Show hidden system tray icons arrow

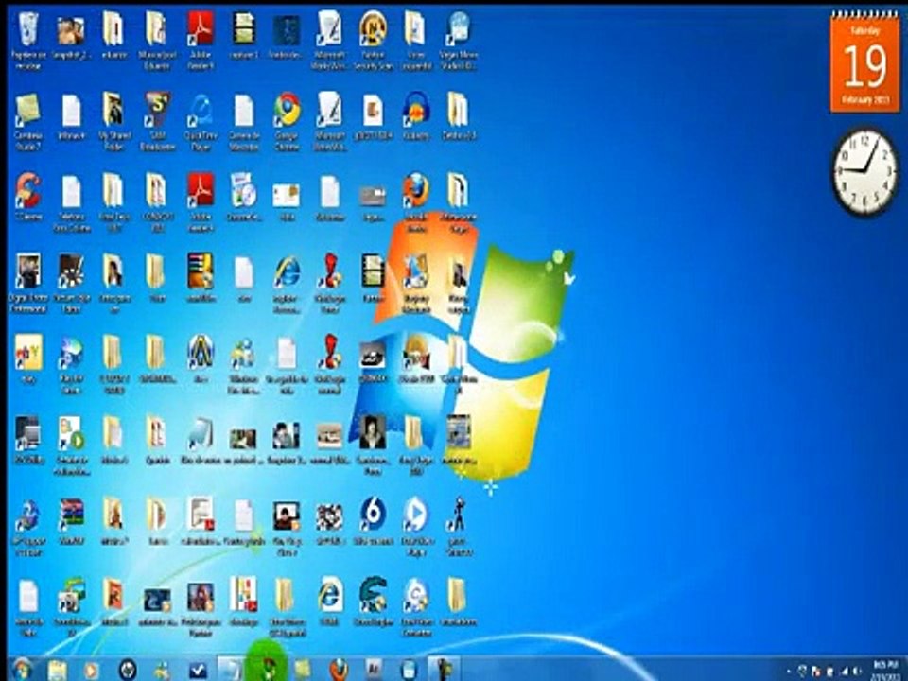tap(789, 672)
